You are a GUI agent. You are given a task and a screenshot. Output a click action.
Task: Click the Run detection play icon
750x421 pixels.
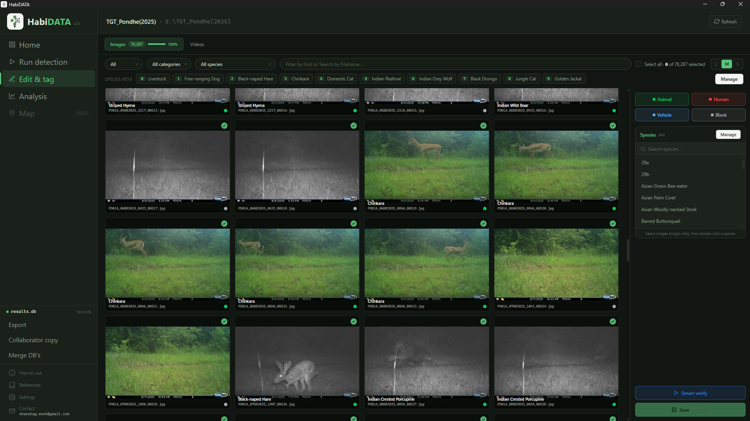(12, 62)
